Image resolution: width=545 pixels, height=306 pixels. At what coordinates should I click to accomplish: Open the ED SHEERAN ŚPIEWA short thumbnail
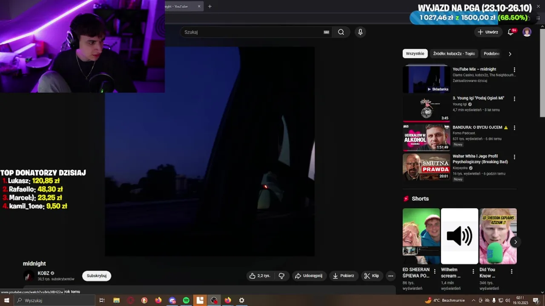pyautogui.click(x=422, y=236)
